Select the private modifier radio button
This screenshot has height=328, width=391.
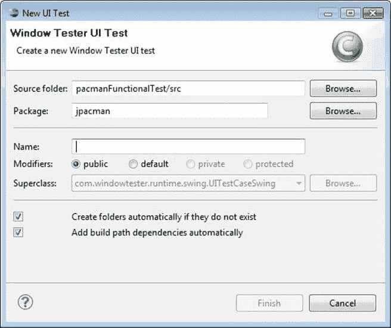tap(190, 164)
